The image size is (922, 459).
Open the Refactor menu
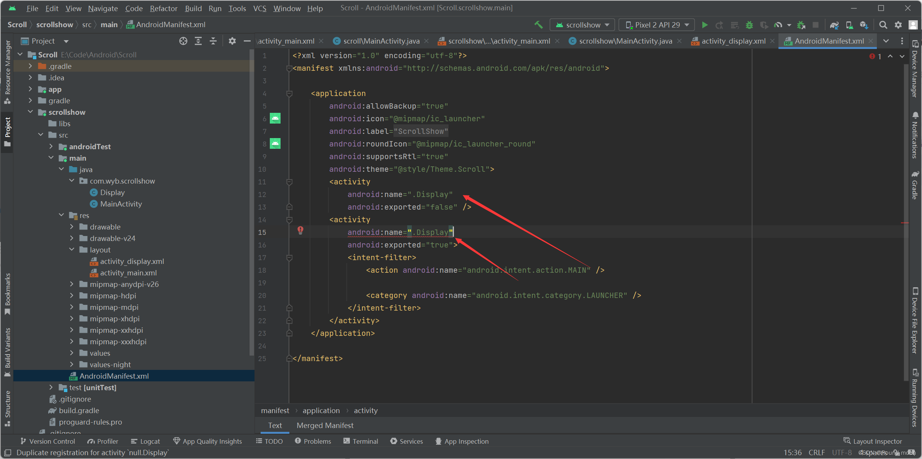pos(163,8)
